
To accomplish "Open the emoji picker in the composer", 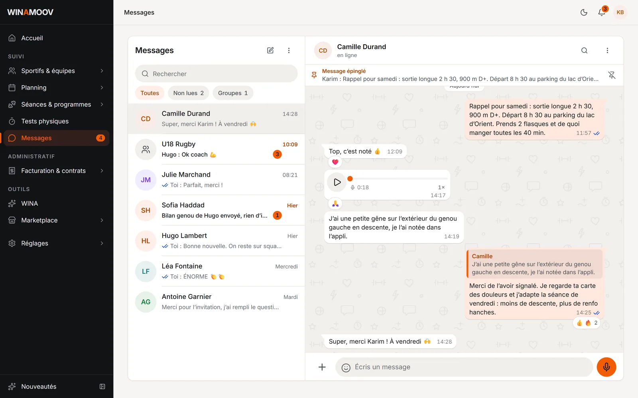I will pos(346,367).
